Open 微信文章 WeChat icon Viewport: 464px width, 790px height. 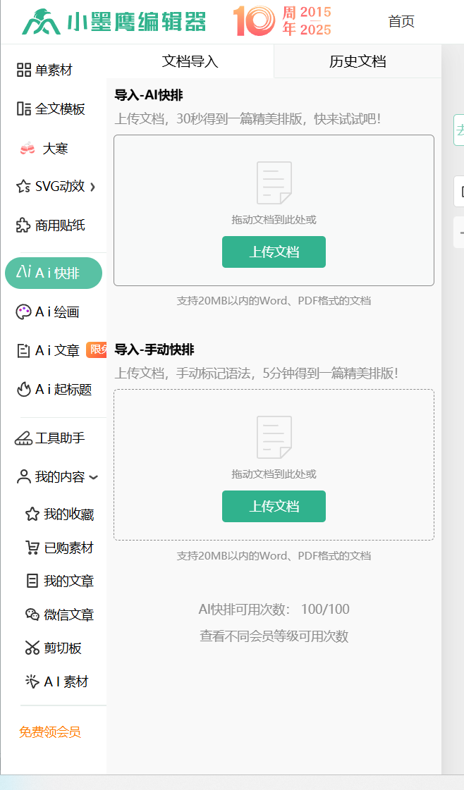(x=32, y=615)
